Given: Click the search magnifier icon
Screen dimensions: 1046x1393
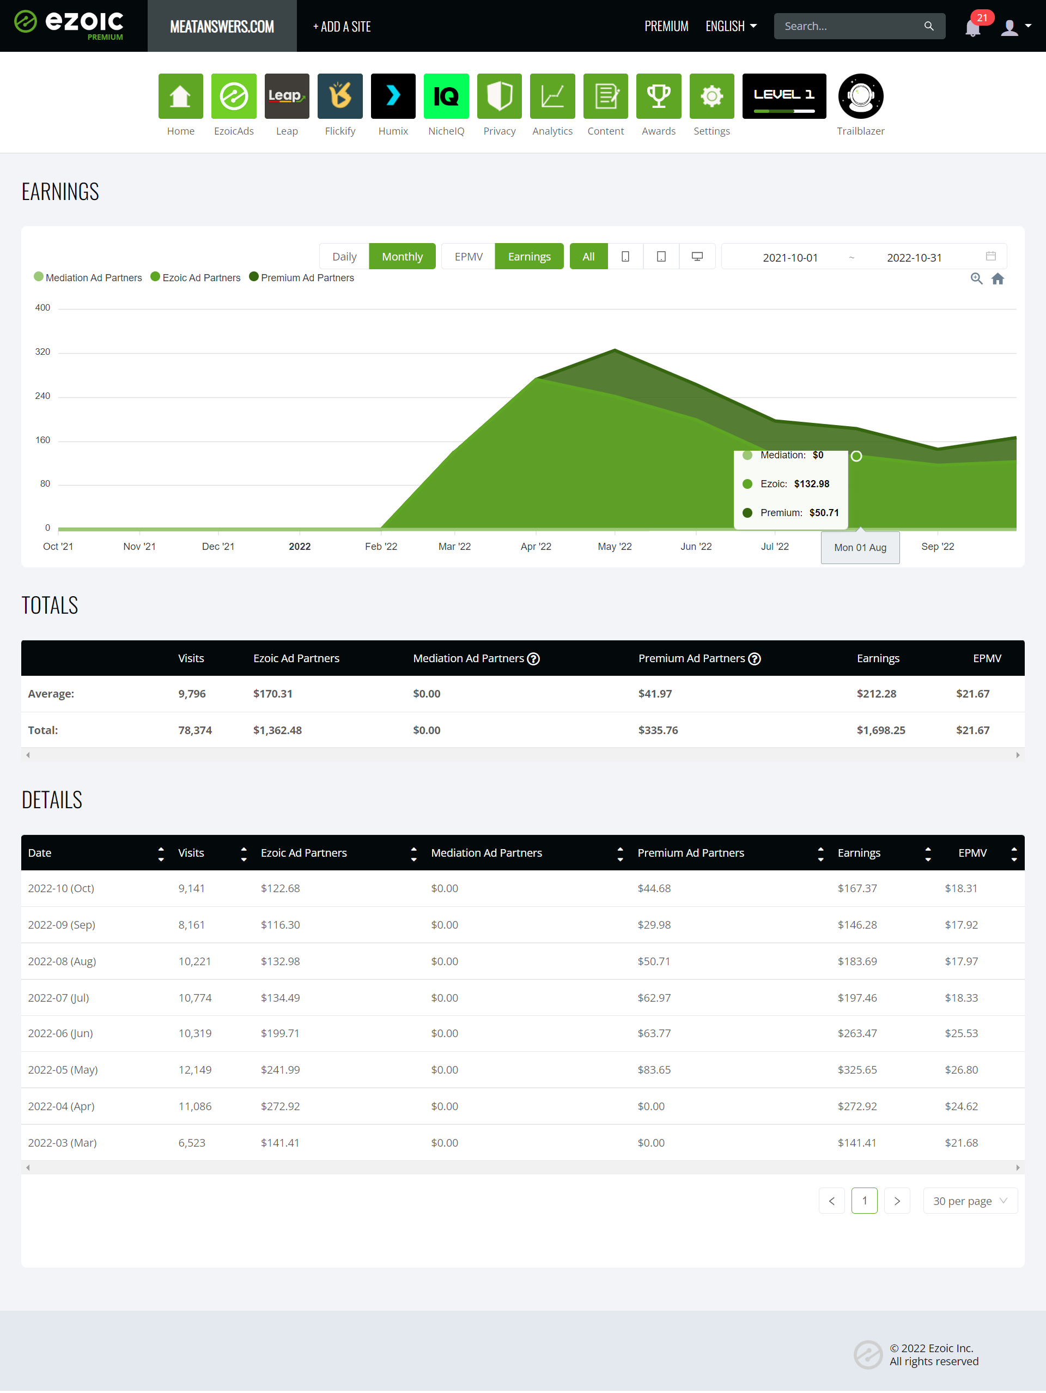Looking at the screenshot, I should click(x=929, y=27).
